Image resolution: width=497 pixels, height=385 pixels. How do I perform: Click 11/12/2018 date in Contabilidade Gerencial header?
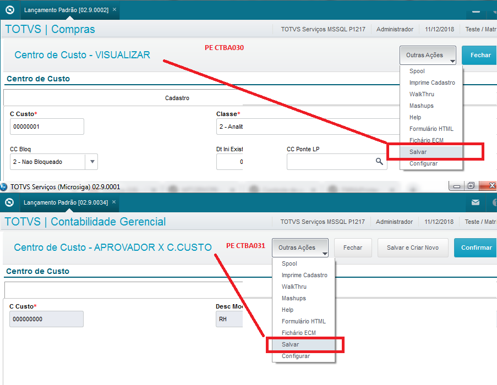pyautogui.click(x=439, y=222)
